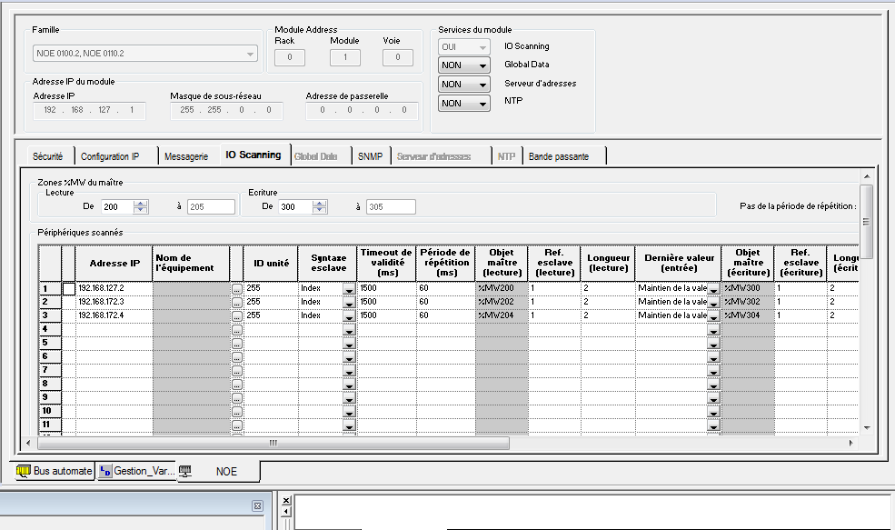Switch to the Configuration IP tab
Screen dimensions: 895x530
[109, 156]
